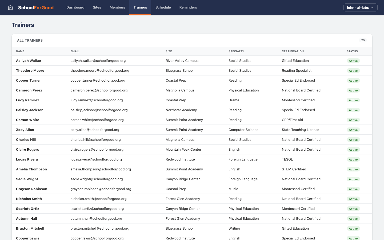Click lucas.rivera@schoolforgood.org email address
The image size is (384, 240).
[96, 159]
